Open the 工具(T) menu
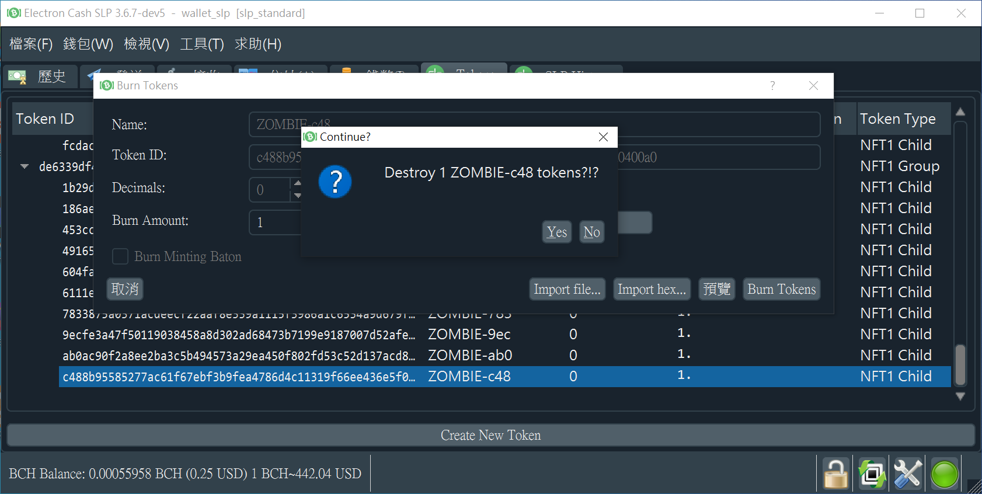 point(202,44)
